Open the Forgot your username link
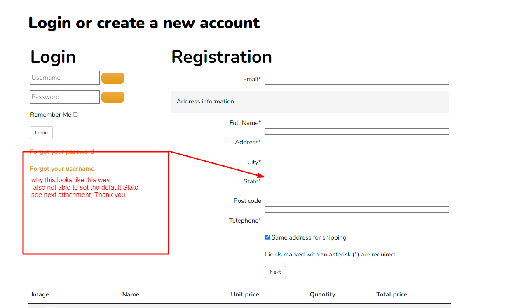 tap(62, 169)
